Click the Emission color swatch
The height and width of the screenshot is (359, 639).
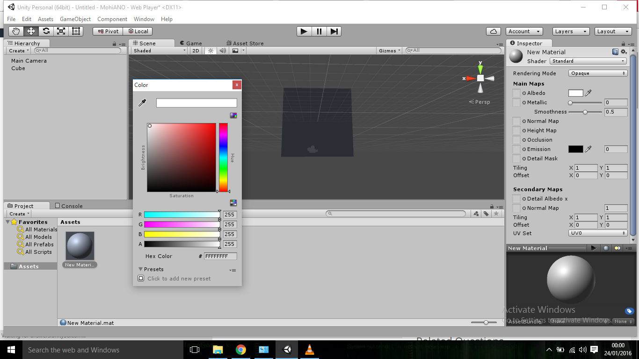pyautogui.click(x=576, y=149)
